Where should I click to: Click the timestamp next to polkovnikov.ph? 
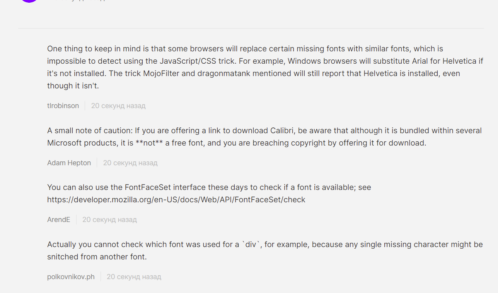coord(134,277)
